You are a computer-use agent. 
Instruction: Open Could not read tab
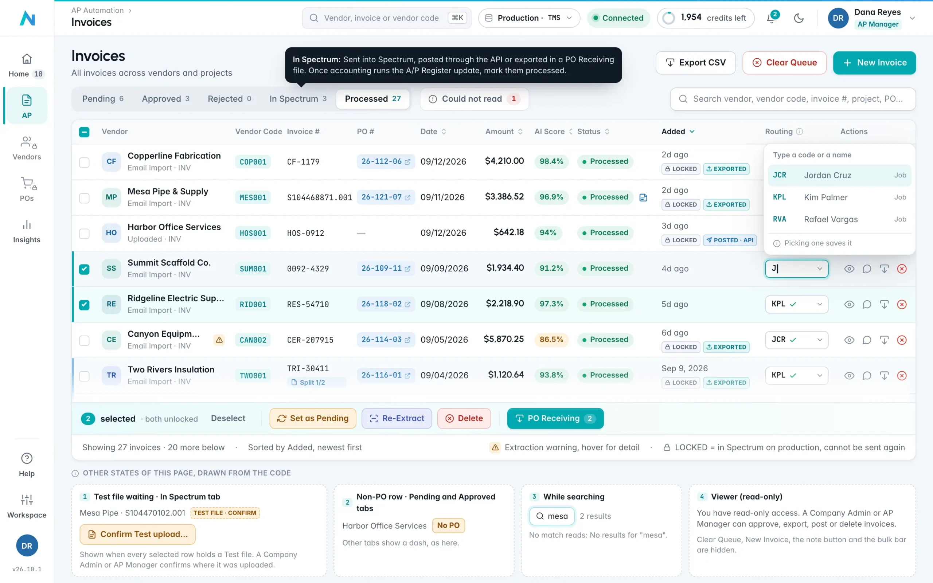474,99
